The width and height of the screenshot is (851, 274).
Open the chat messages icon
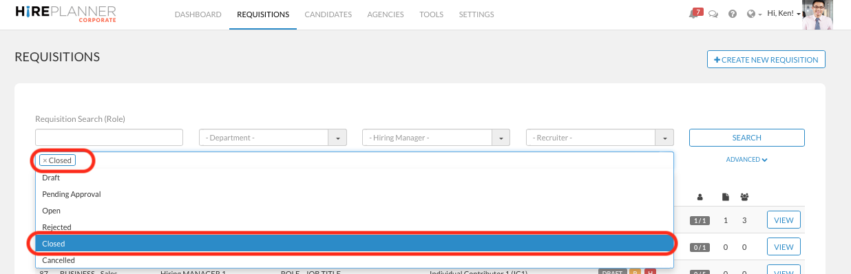713,14
